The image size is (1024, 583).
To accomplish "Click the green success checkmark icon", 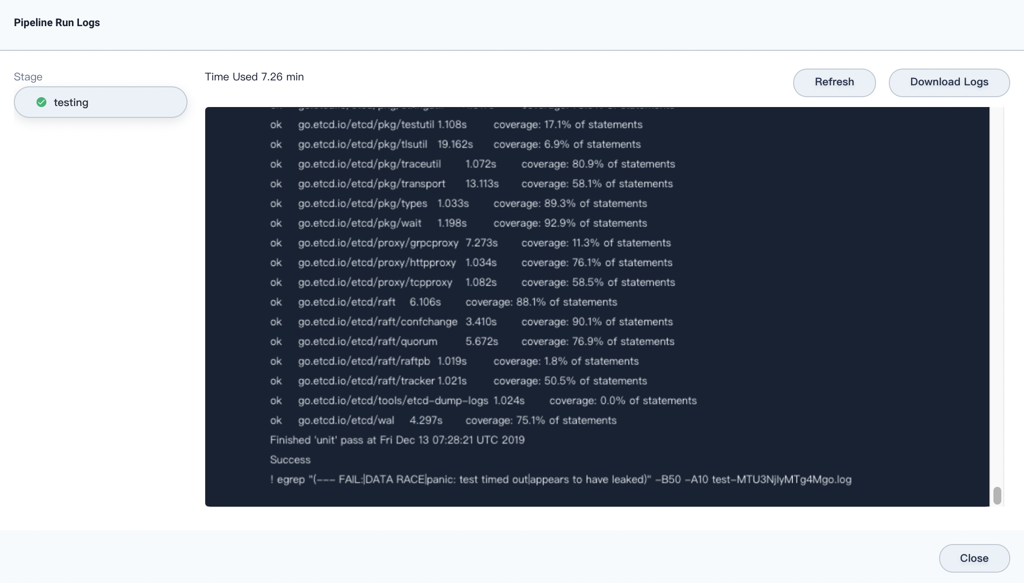I will pos(41,102).
